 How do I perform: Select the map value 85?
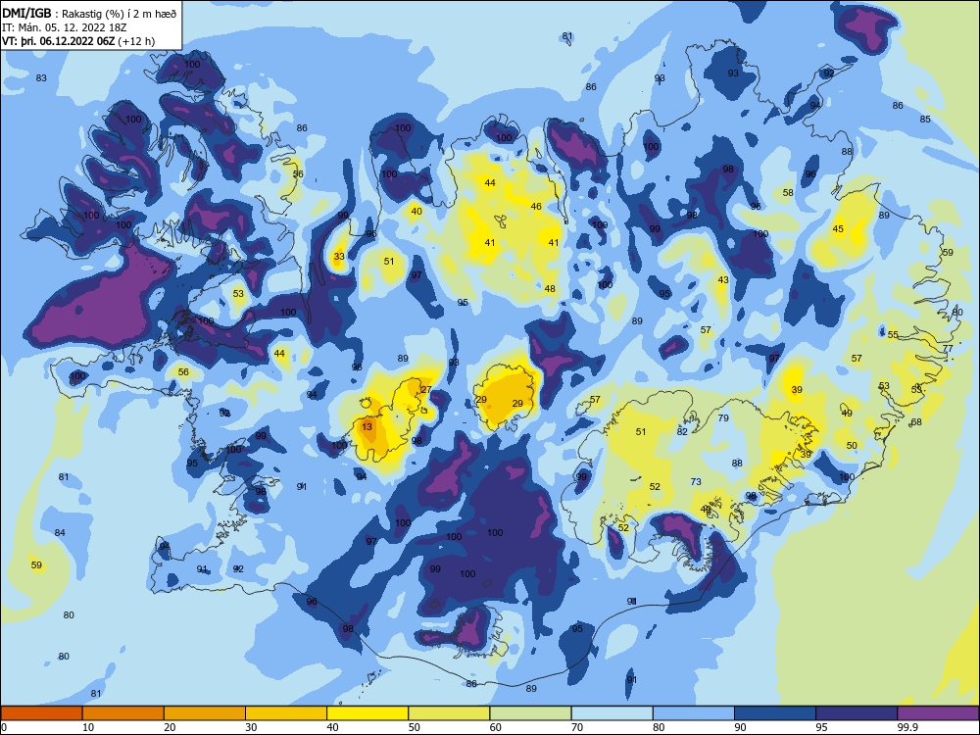[925, 120]
